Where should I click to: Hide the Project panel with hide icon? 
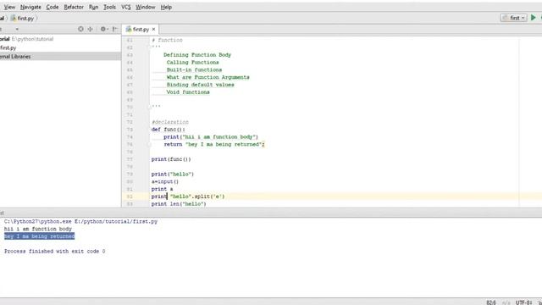[115, 29]
